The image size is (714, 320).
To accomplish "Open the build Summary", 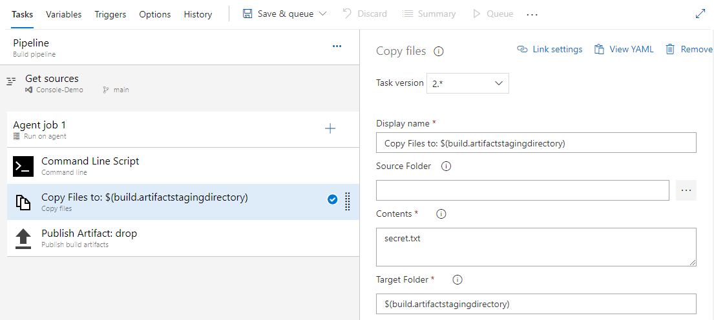I will coord(429,14).
